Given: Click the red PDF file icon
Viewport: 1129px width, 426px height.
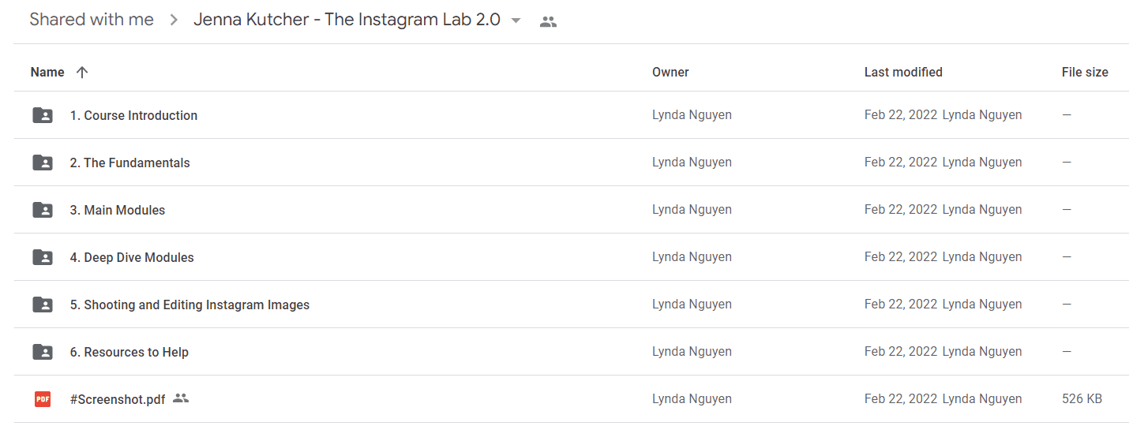Looking at the screenshot, I should 43,399.
